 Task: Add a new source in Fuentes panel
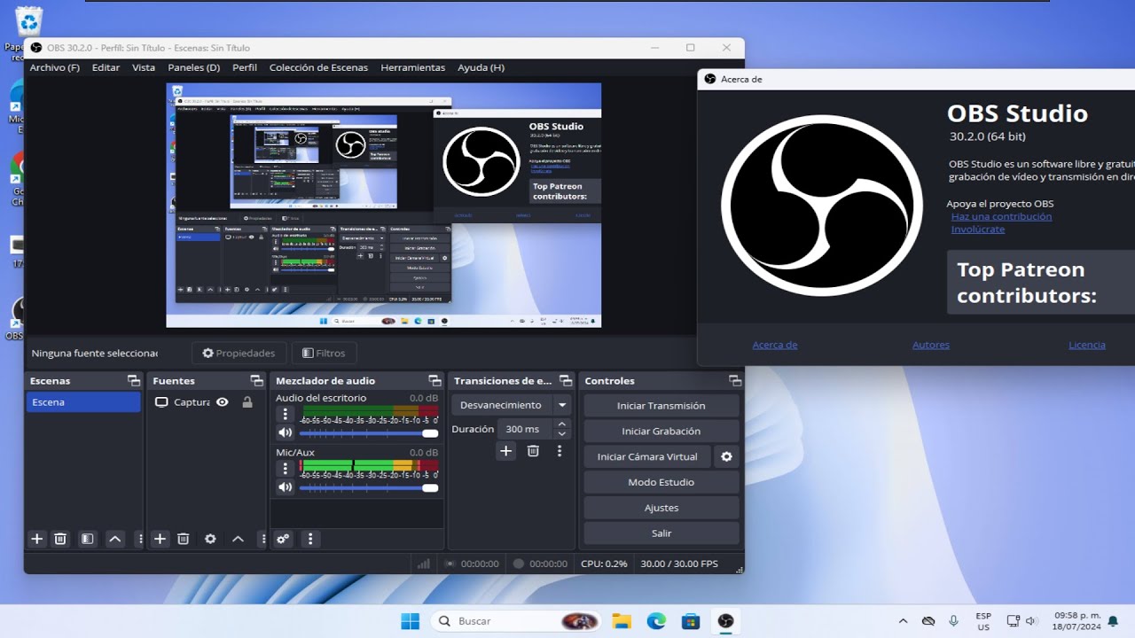160,539
